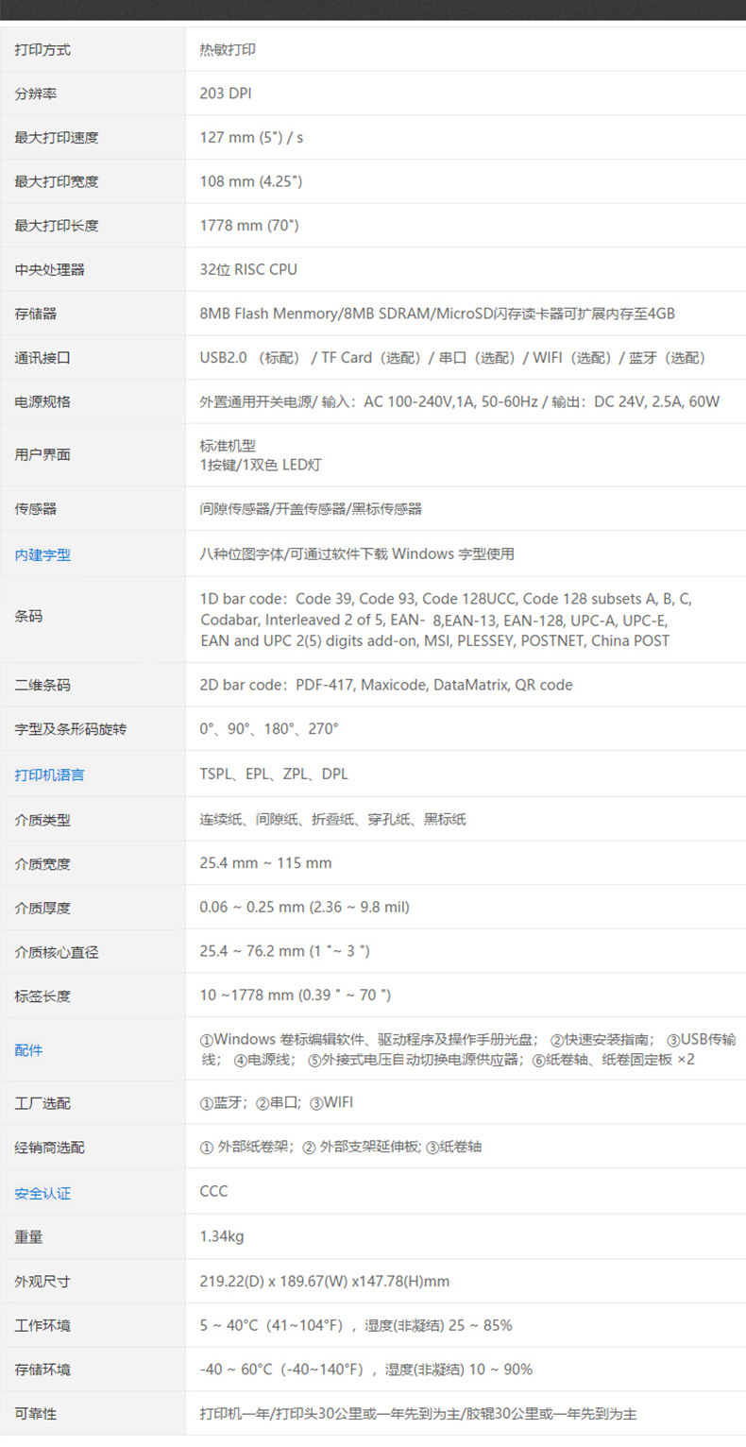
Task: Select the 经销商选配 label
Action: tap(49, 1149)
